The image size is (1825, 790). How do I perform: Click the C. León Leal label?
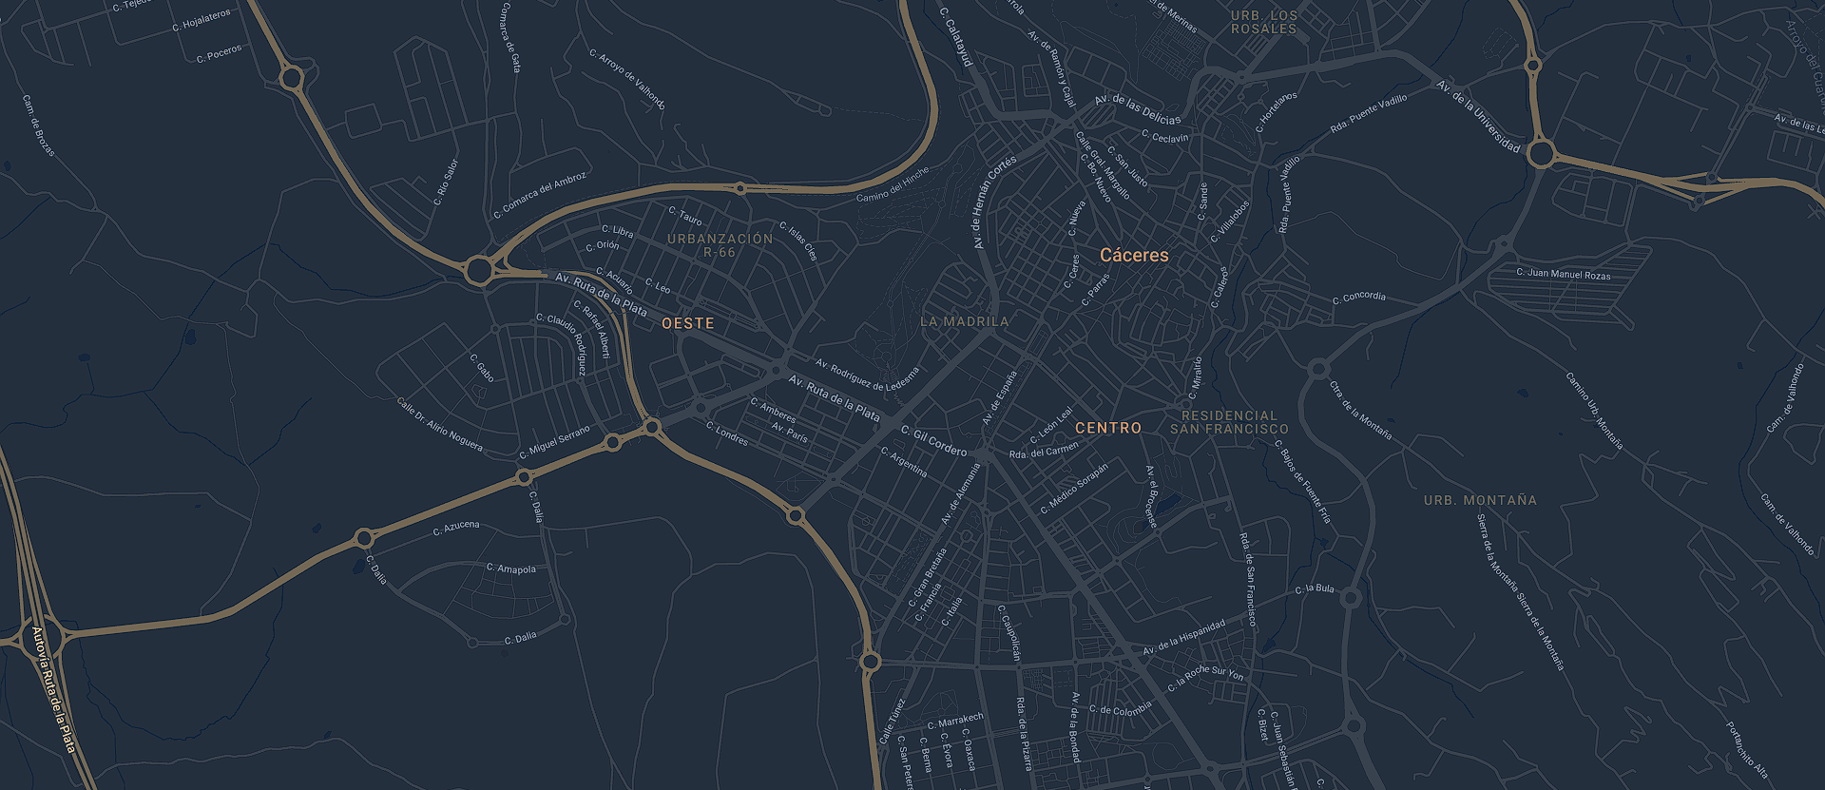pyautogui.click(x=1051, y=425)
